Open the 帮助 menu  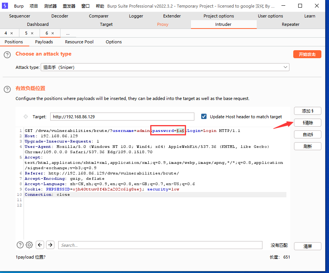point(100,6)
